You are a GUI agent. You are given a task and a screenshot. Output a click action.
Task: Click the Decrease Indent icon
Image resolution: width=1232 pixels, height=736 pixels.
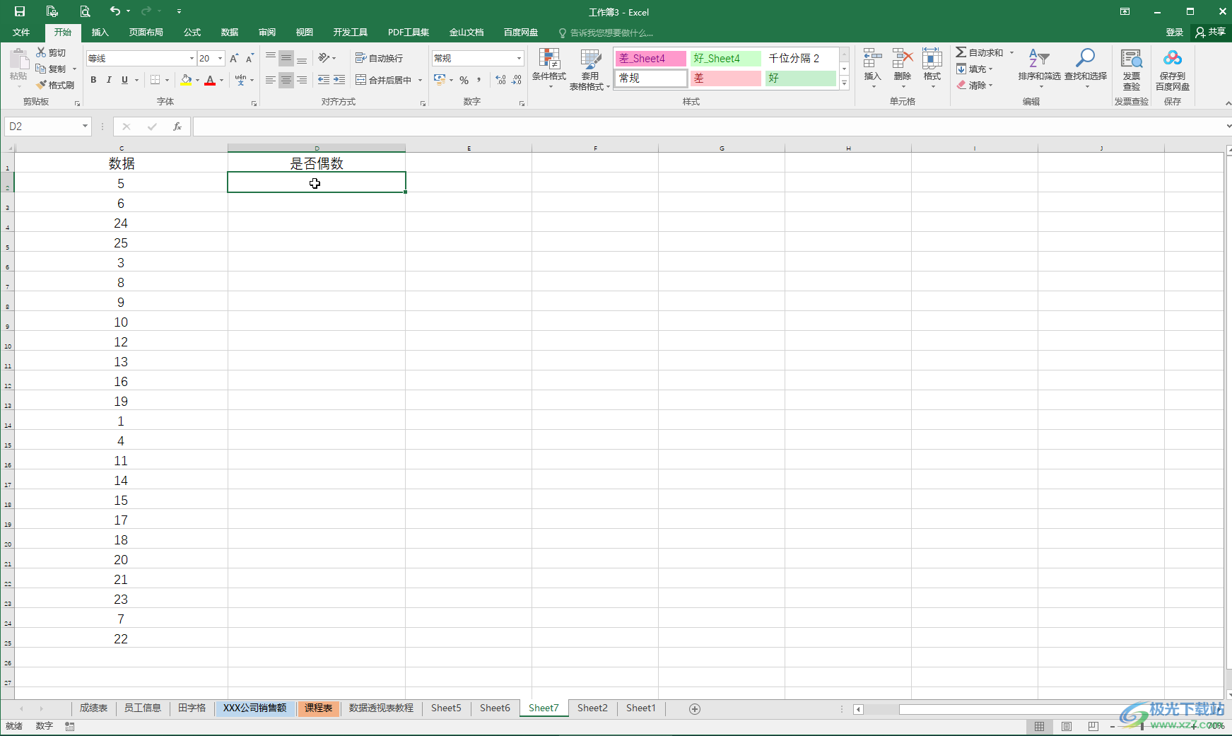[x=324, y=80]
